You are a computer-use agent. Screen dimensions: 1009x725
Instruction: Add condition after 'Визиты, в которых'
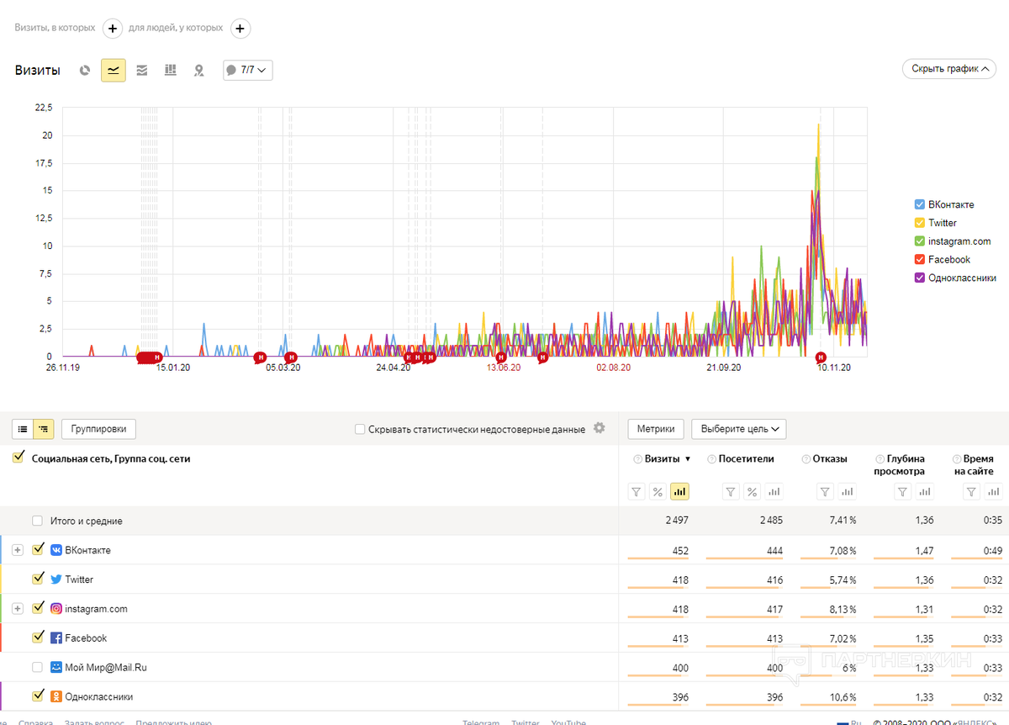113,28
